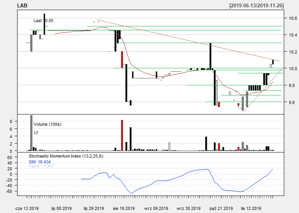The height and width of the screenshot is (213, 299).
Task: Click the 'Signal: -7.847' readout
Action: (x=42, y=166)
